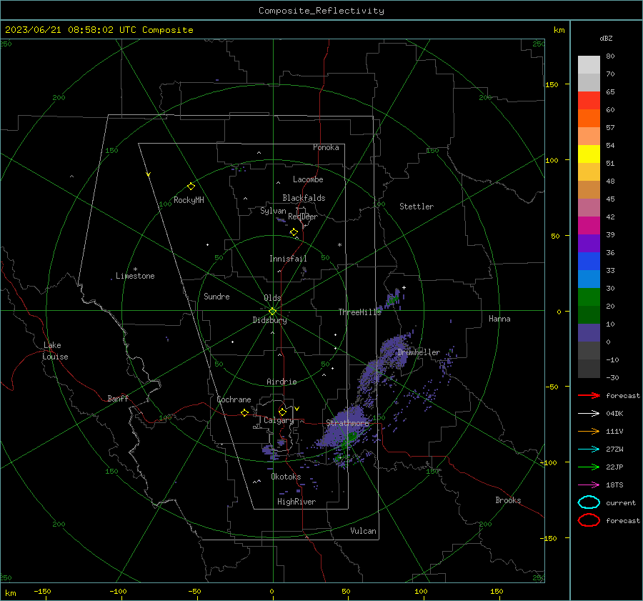Click the yellow diamond marker near Cochrane
This screenshot has height=601, width=643.
click(x=244, y=413)
